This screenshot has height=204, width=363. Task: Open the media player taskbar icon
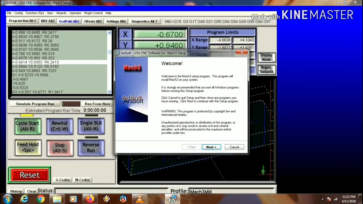(x=73, y=199)
